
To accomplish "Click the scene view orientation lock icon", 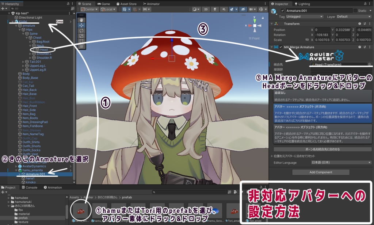I will (263, 18).
